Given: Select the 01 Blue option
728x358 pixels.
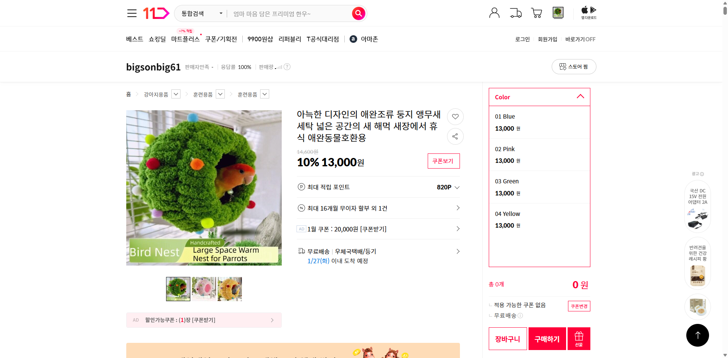Looking at the screenshot, I should click(539, 122).
